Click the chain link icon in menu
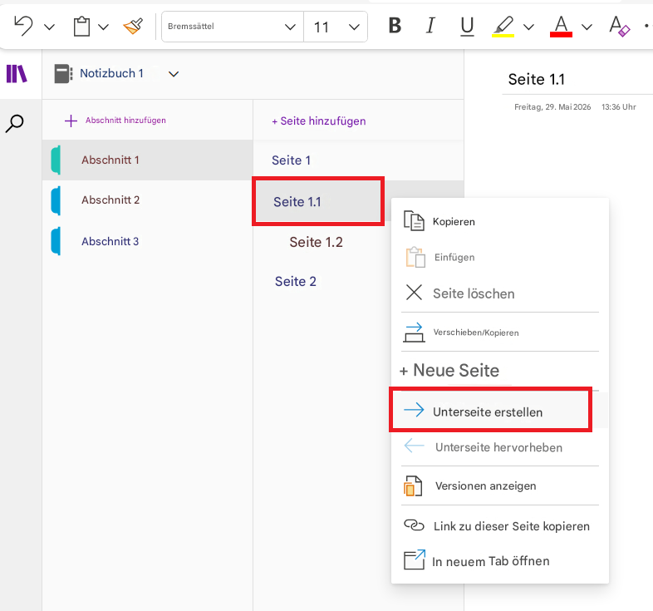653x611 pixels. [x=414, y=525]
